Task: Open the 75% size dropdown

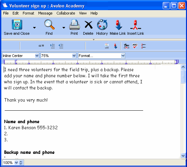Action: tap(58, 56)
